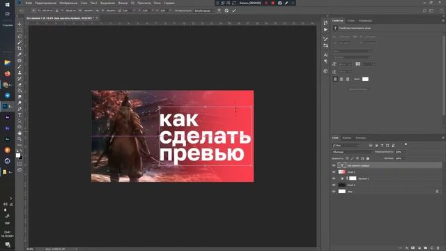
Task: Close the document tab
Action: [x=97, y=18]
